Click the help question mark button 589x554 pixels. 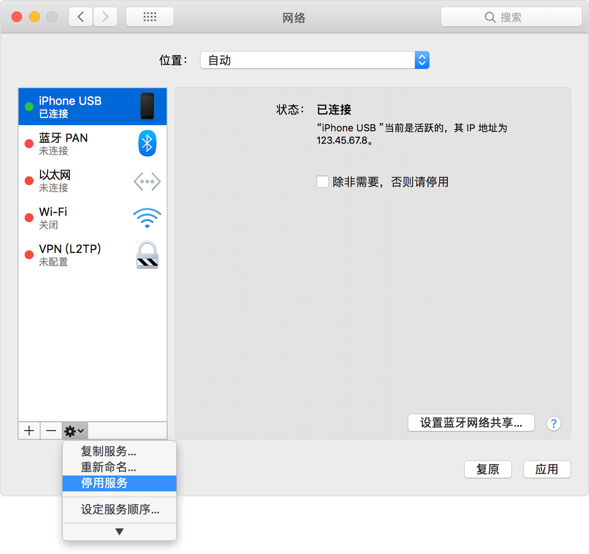point(554,423)
